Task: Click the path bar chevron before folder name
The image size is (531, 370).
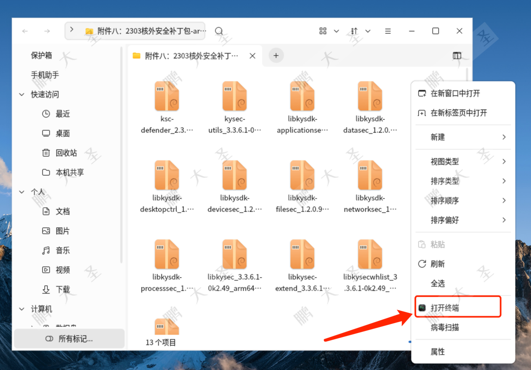Action: point(72,30)
